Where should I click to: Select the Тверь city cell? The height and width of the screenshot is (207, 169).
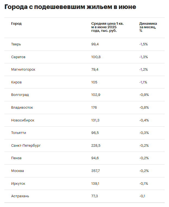pos(16,44)
